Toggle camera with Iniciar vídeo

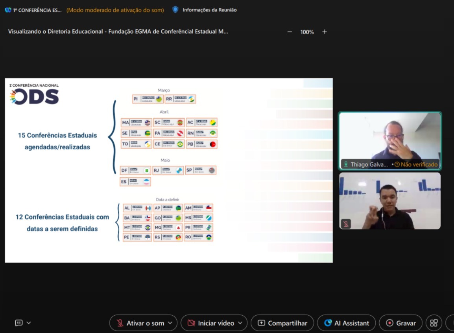tap(211, 323)
